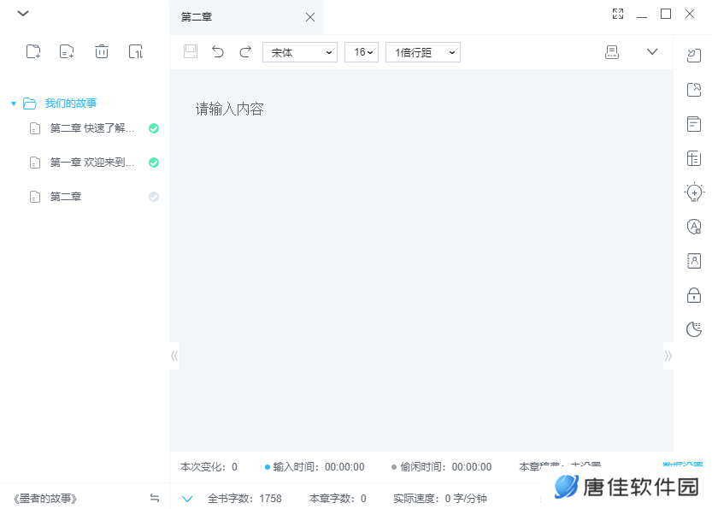The width and height of the screenshot is (712, 509).
Task: Click the redo arrow
Action: (x=245, y=51)
